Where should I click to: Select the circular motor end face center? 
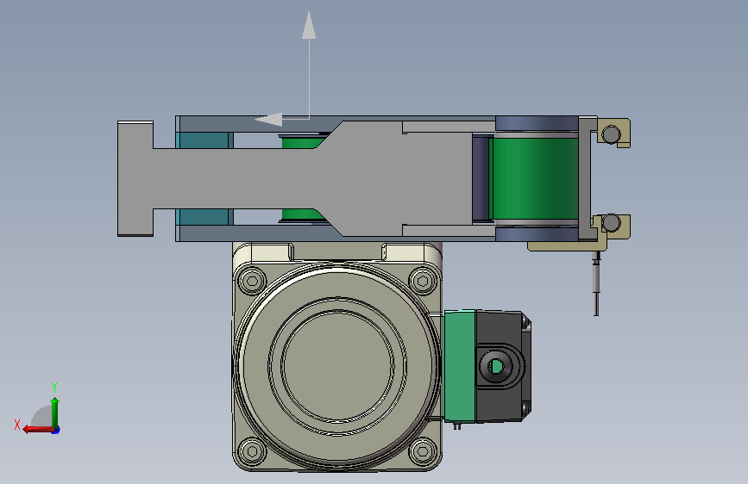click(337, 366)
